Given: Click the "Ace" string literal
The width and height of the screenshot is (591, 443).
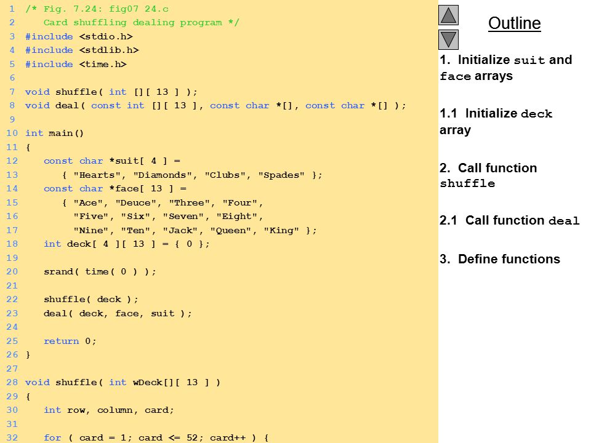Looking at the screenshot, I should tap(88, 202).
